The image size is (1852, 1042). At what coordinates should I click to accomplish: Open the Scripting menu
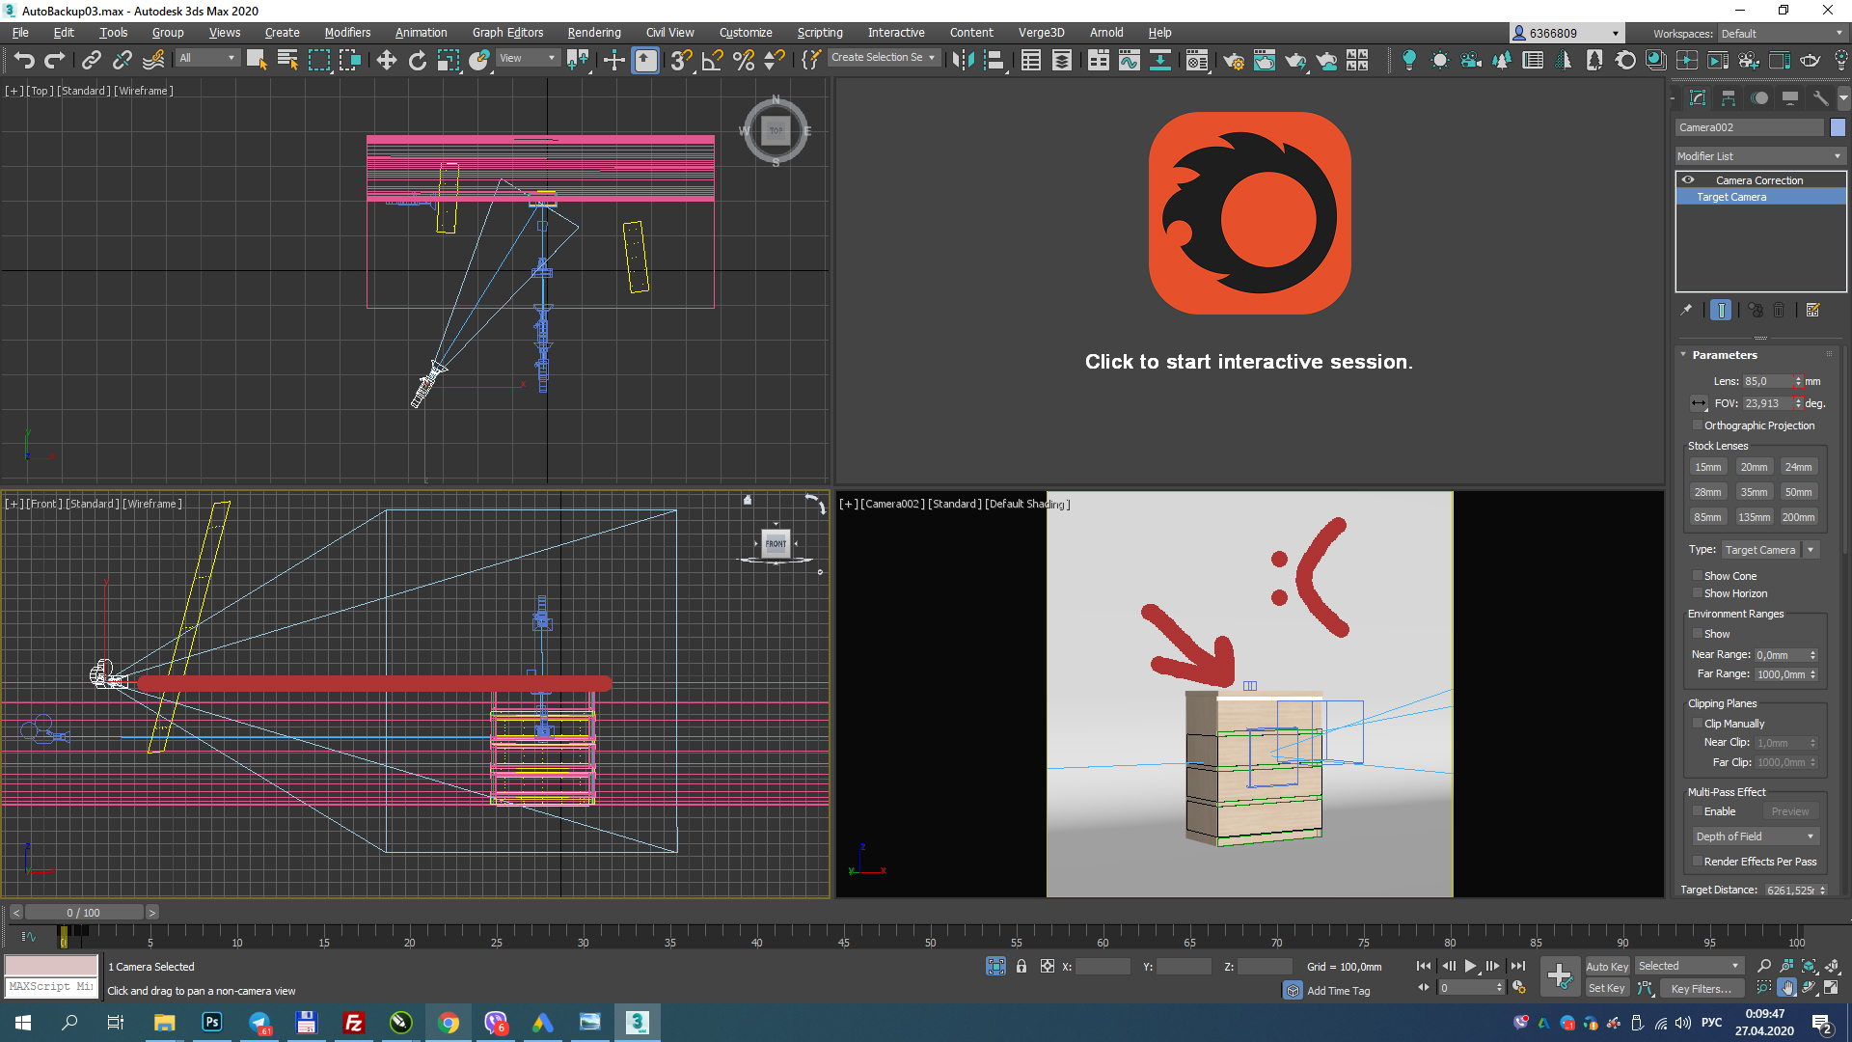[820, 32]
